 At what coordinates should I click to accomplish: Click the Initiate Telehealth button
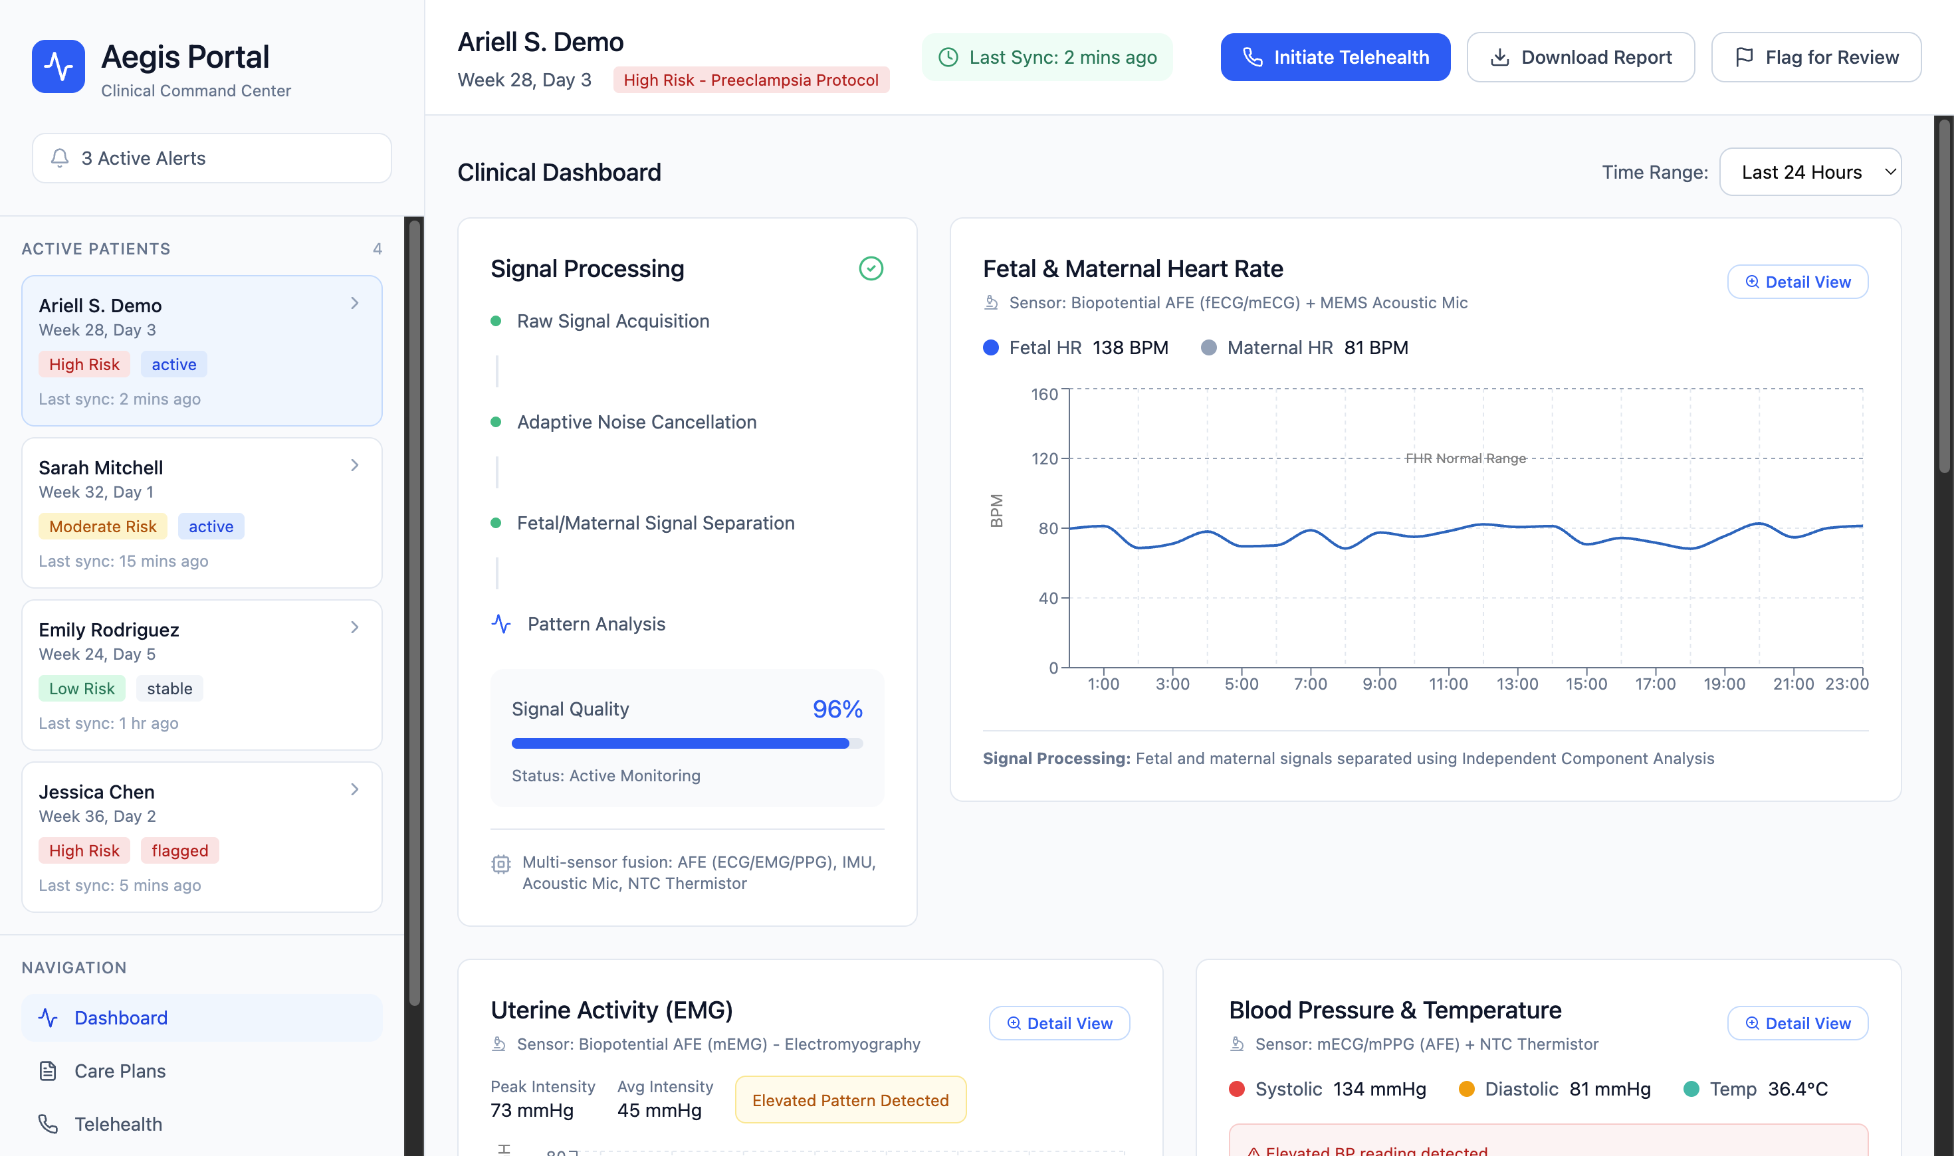point(1335,58)
